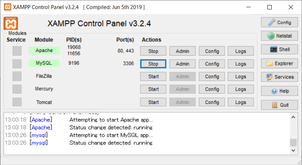The height and width of the screenshot is (165, 302).
Task: Stop the Apache module
Action: coord(153,51)
